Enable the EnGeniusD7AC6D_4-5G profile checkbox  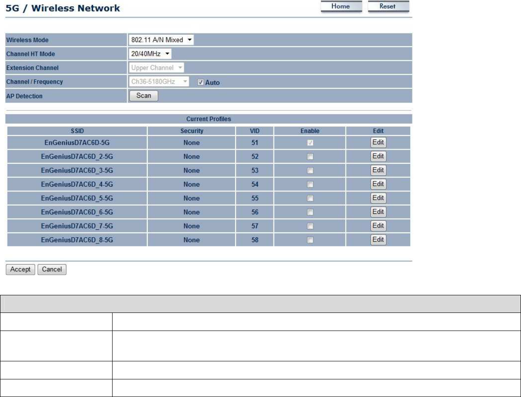coord(310,184)
